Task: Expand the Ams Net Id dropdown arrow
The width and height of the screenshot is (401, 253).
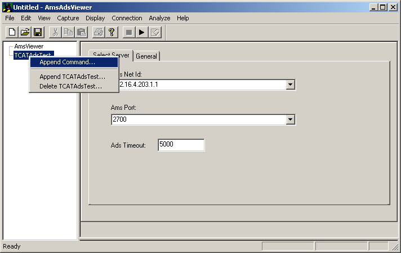Action: pyautogui.click(x=290, y=85)
